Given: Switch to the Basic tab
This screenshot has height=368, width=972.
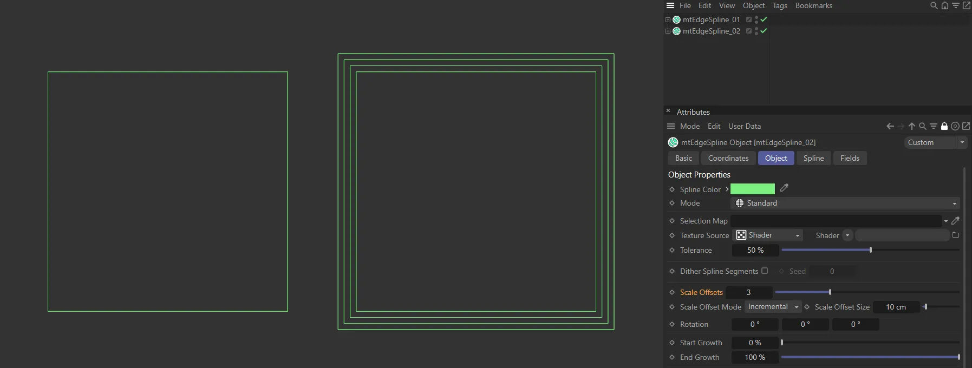Looking at the screenshot, I should [x=683, y=158].
